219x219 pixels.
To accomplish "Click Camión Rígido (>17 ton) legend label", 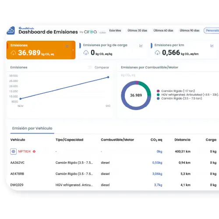I will (178, 91).
